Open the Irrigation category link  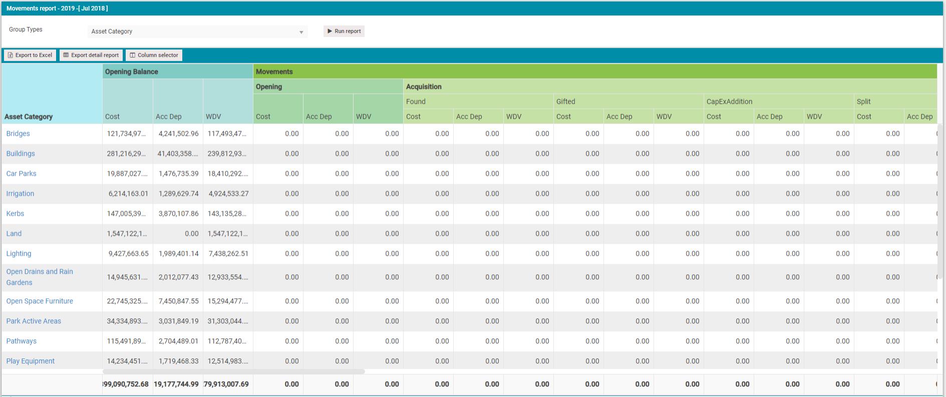[20, 194]
